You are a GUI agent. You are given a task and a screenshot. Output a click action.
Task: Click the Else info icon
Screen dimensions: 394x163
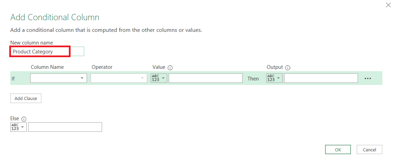pyautogui.click(x=24, y=119)
